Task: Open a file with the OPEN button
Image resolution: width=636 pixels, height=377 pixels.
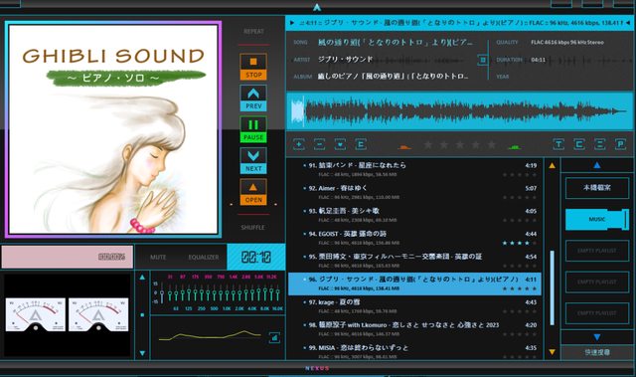Action: tap(253, 192)
